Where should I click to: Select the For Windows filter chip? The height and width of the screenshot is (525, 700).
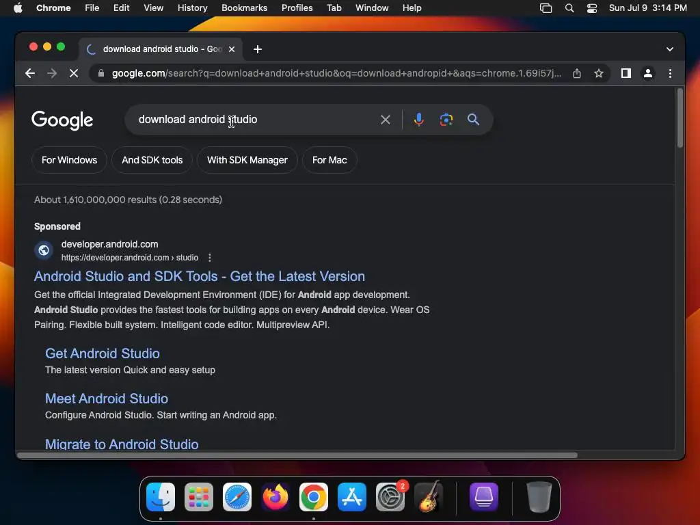tap(69, 160)
